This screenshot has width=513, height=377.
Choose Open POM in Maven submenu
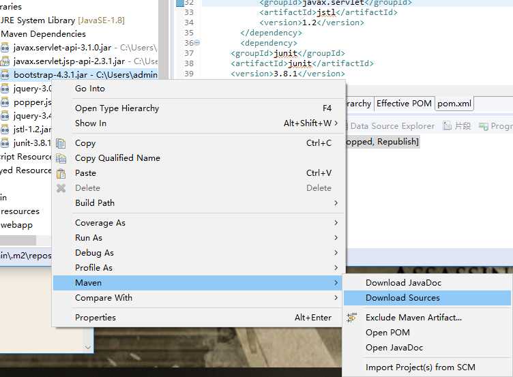point(427,333)
